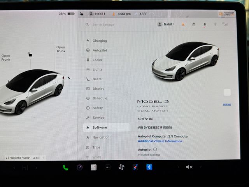Click the Search Settings field
Screen dimensions: 249x187
click(x=103, y=25)
